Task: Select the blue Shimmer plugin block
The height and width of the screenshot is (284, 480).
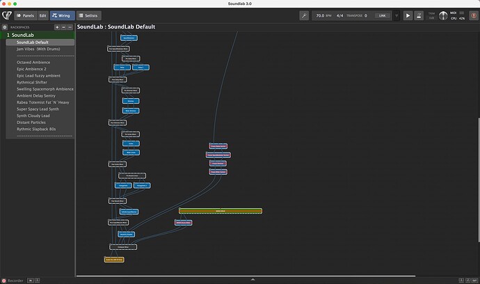Action: (x=131, y=101)
